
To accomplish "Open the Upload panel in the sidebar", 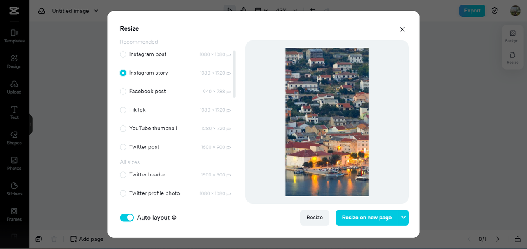I will click(14, 87).
